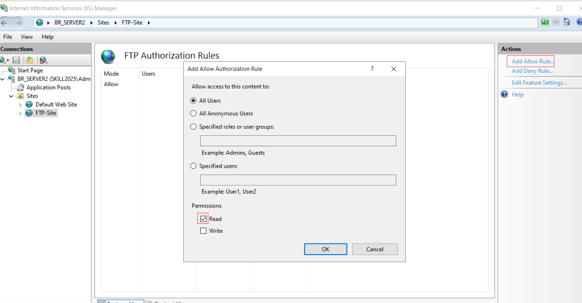Uncheck the Read permission checkbox
Image resolution: width=582 pixels, height=303 pixels.
tap(203, 219)
